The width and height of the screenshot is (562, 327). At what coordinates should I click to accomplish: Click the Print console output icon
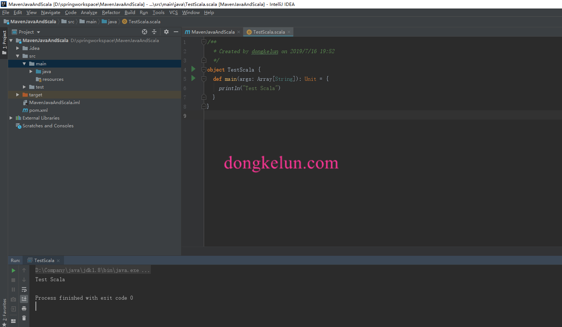[24, 309]
